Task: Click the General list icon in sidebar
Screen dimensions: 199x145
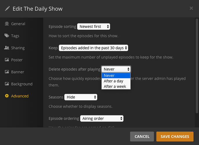Action: (x=7, y=24)
